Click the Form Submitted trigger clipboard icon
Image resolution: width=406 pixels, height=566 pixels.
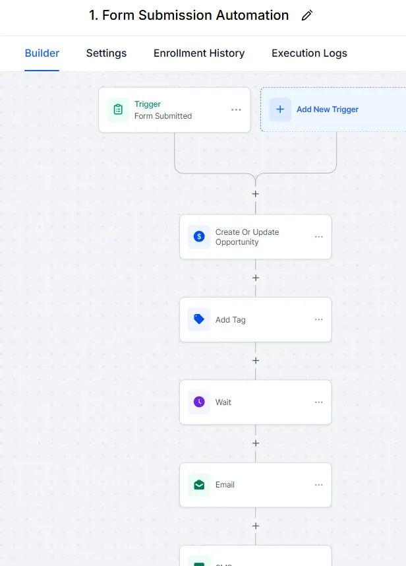118,110
